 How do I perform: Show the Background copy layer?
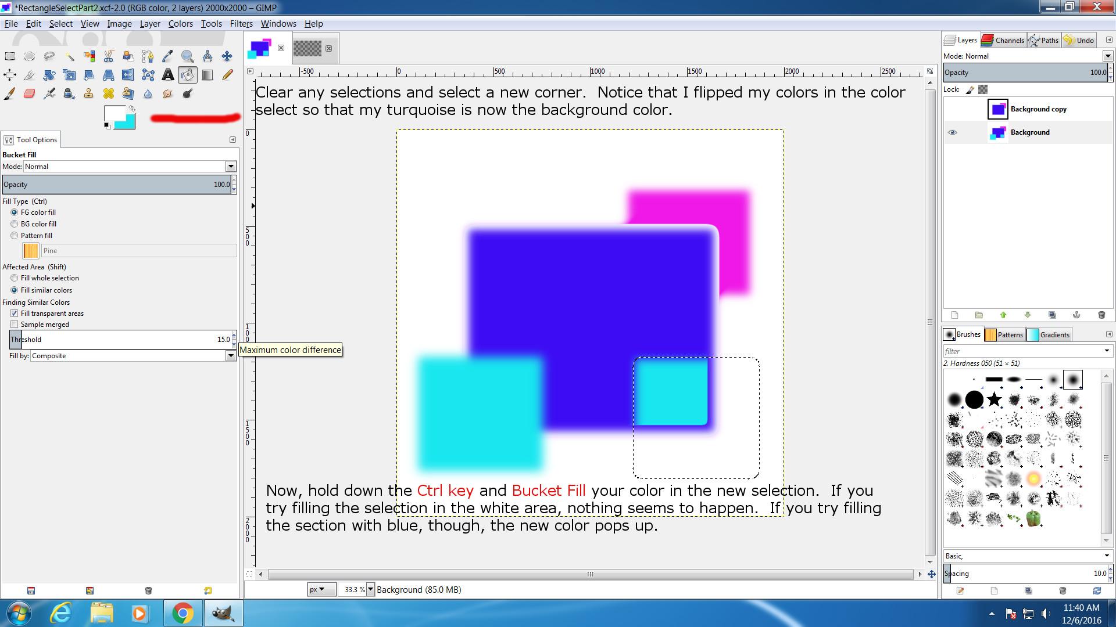coord(952,109)
